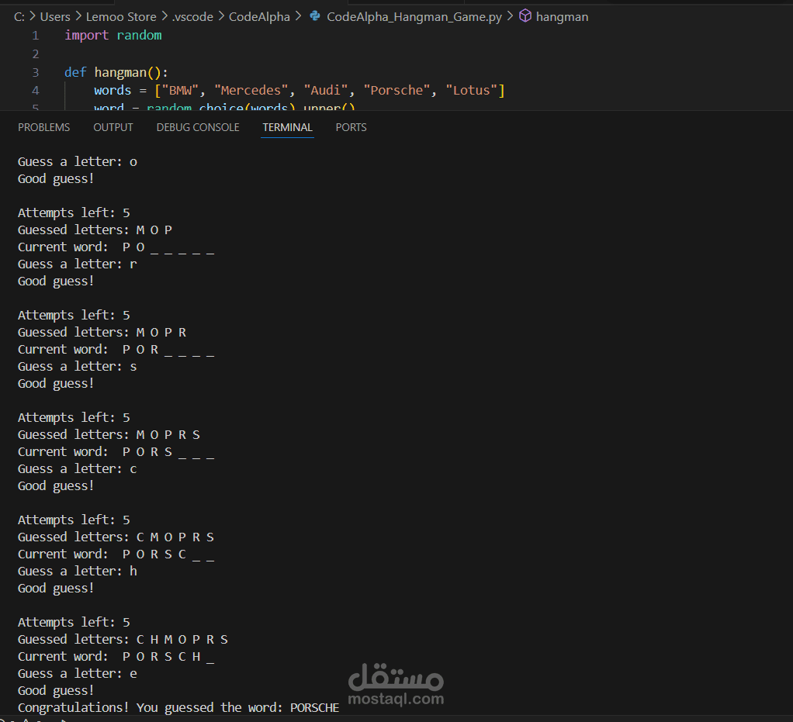The image size is (793, 722).
Task: Expand breadcrumb chevron after 'Users'
Action: pos(78,17)
